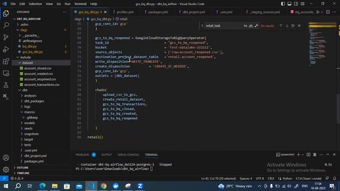Toggle Match Whole Word in find widget

coord(251,26)
